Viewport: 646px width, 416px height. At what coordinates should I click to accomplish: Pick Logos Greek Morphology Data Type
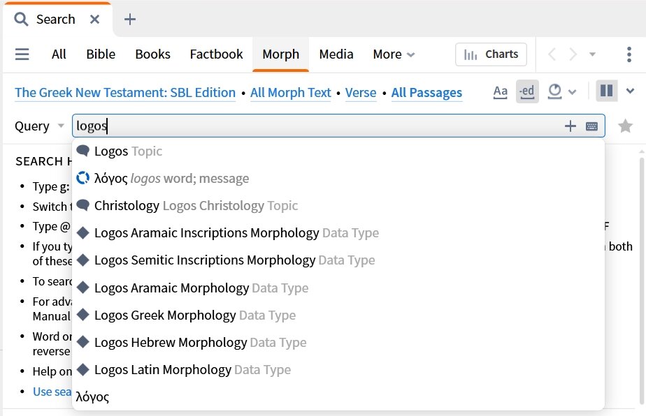(x=338, y=315)
